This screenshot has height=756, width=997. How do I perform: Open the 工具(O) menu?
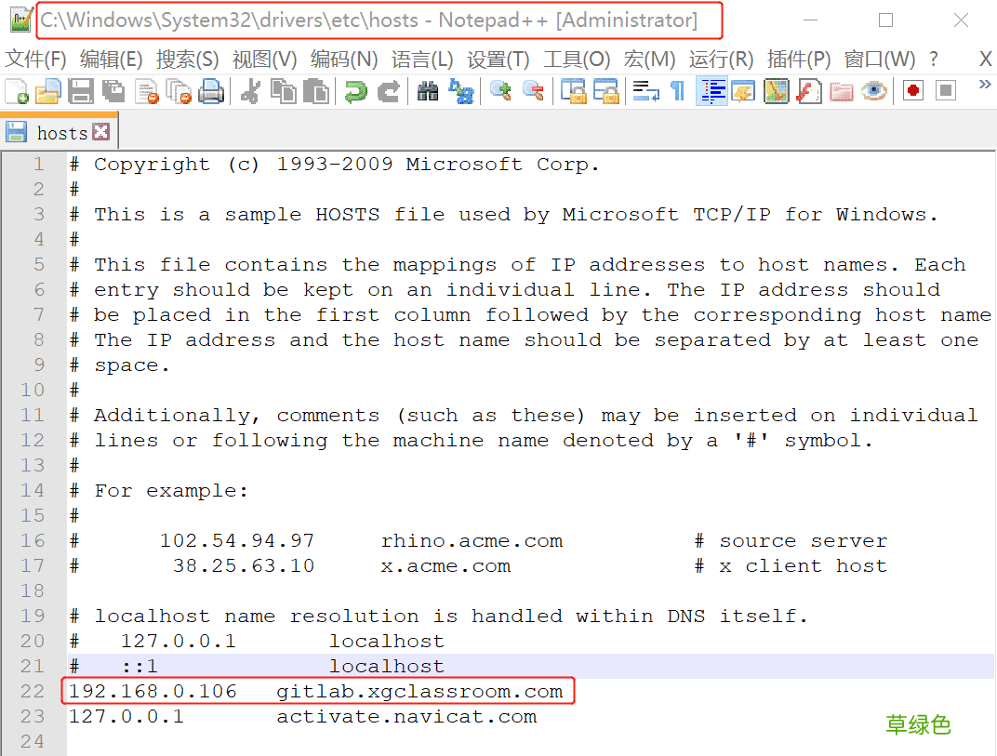coord(577,60)
